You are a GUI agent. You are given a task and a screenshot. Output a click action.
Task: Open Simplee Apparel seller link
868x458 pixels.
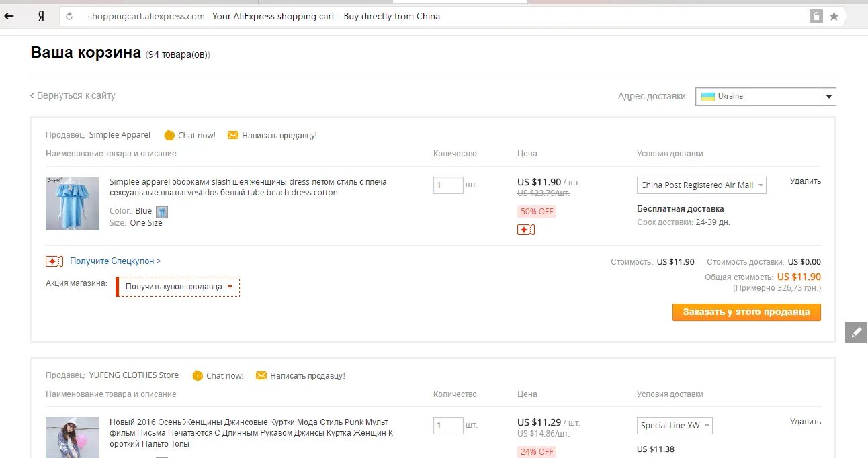pos(120,135)
